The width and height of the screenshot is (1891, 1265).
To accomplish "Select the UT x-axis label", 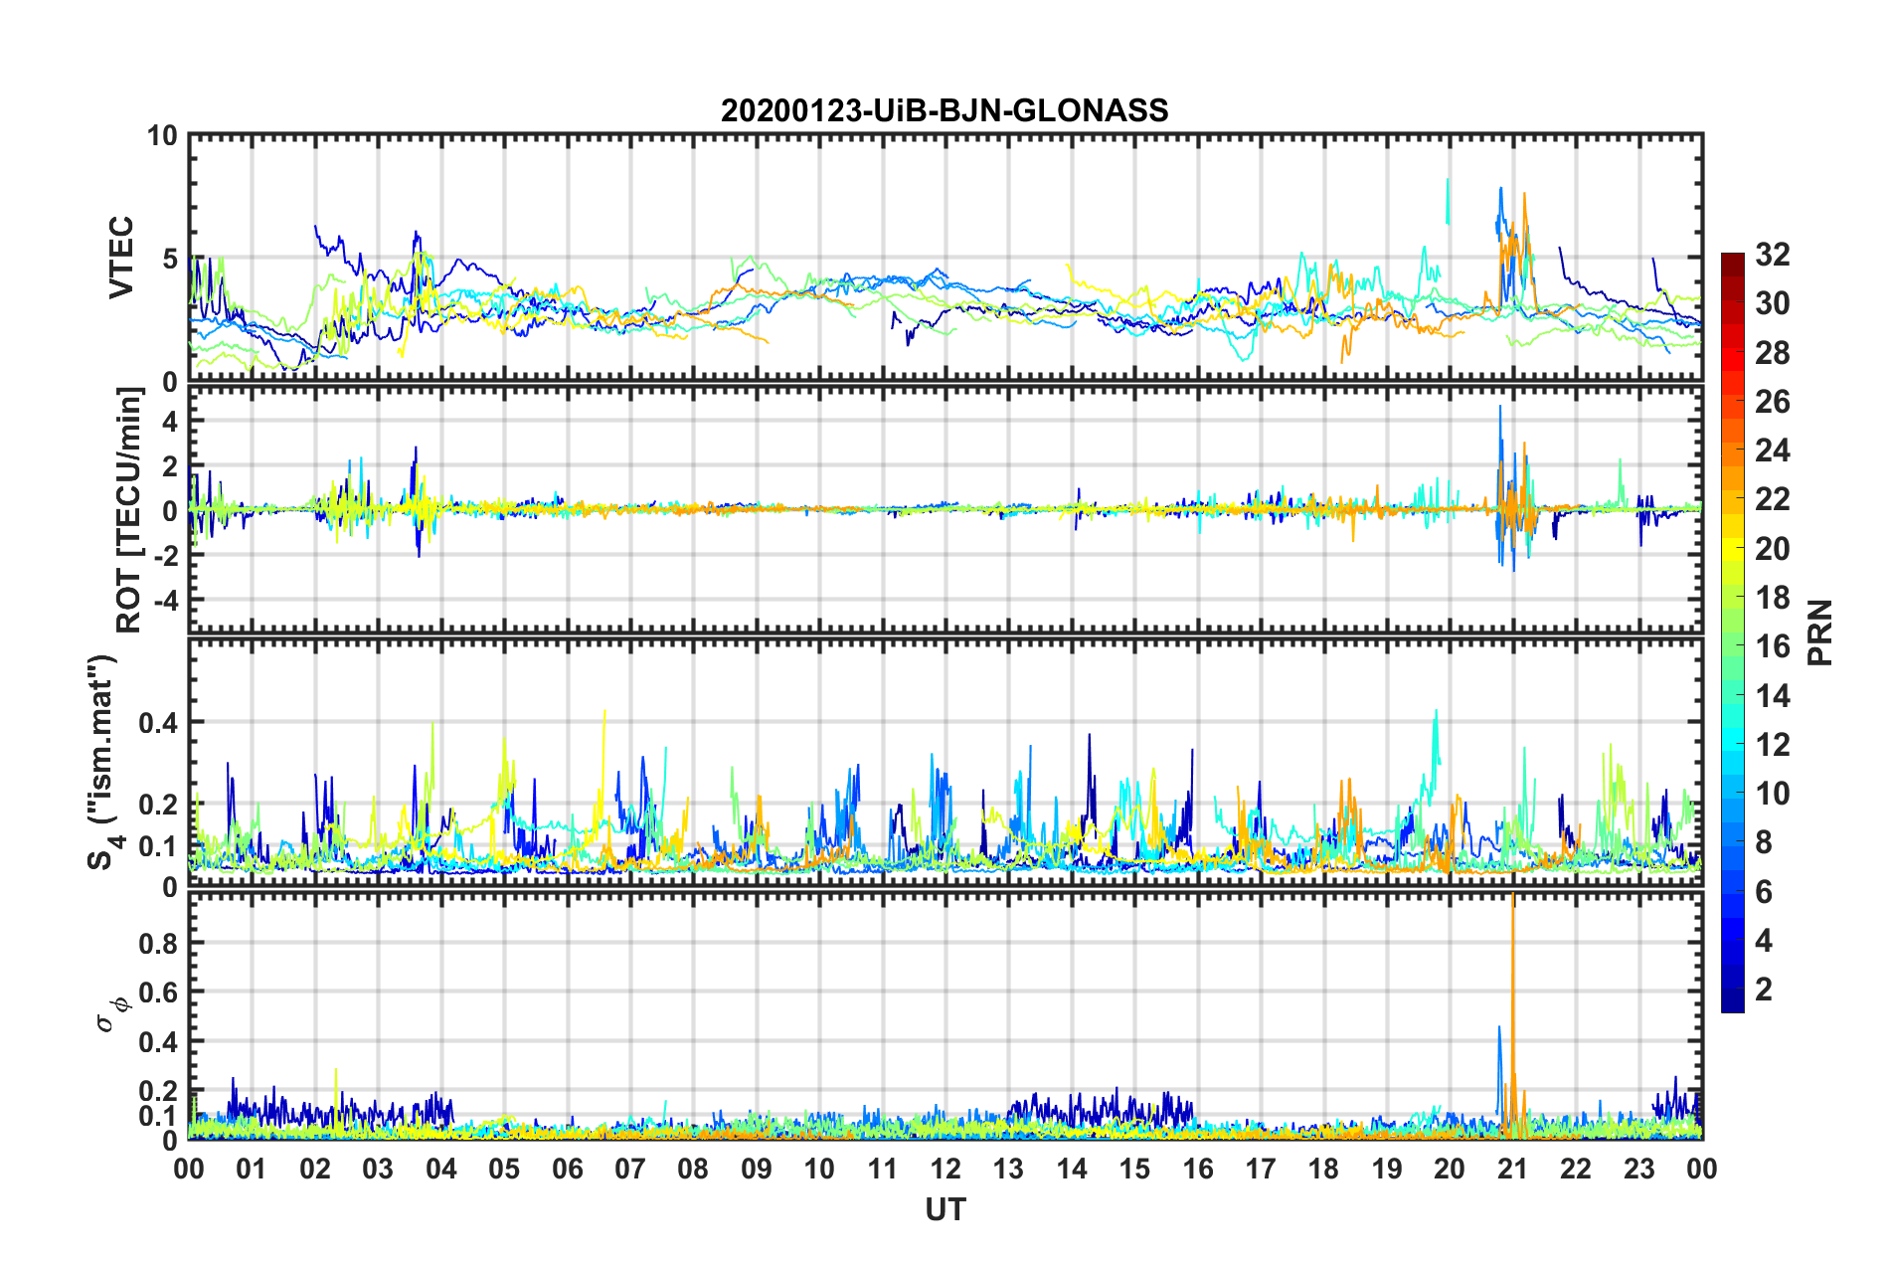I will [945, 1209].
